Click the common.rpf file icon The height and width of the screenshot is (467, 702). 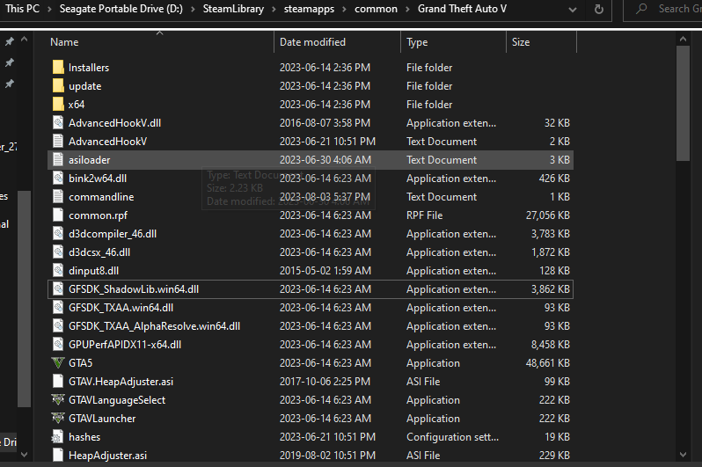click(58, 215)
